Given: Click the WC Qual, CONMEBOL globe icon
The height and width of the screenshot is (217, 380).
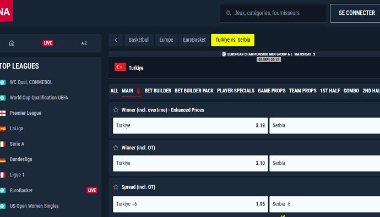Looking at the screenshot, I should pyautogui.click(x=2, y=82).
